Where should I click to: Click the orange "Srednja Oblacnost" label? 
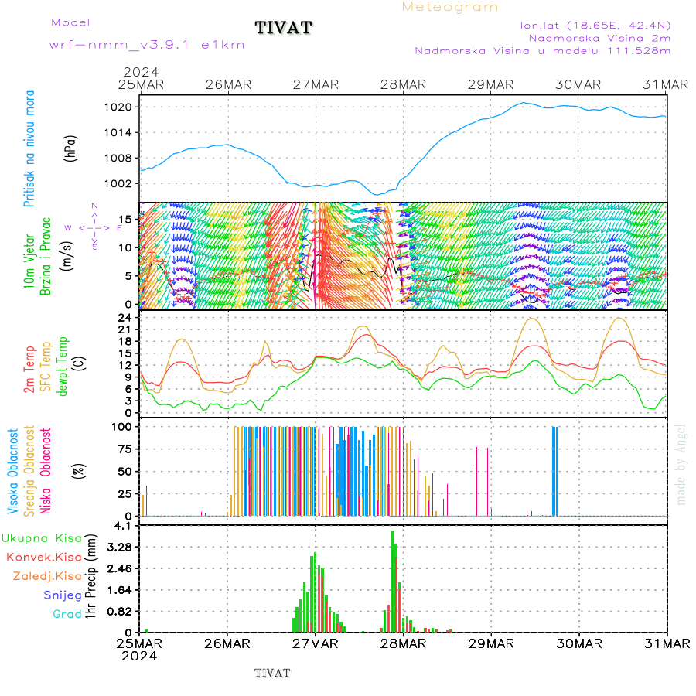click(x=29, y=472)
